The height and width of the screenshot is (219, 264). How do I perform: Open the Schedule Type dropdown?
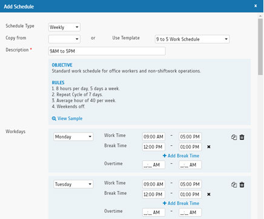pos(64,27)
